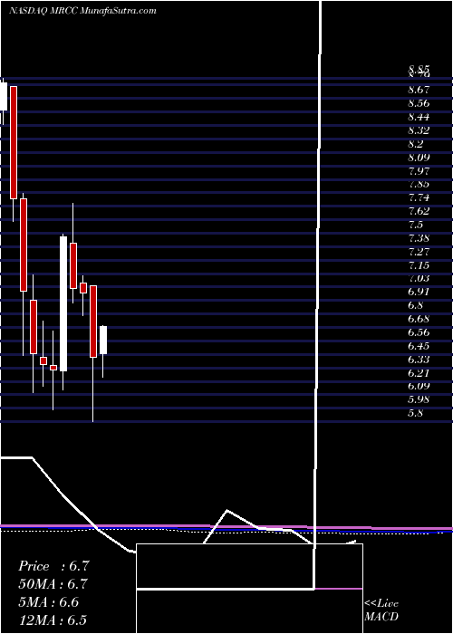This screenshot has height=634, width=453.
Task: Click the 6.09 price axis label
Action: pos(419,386)
